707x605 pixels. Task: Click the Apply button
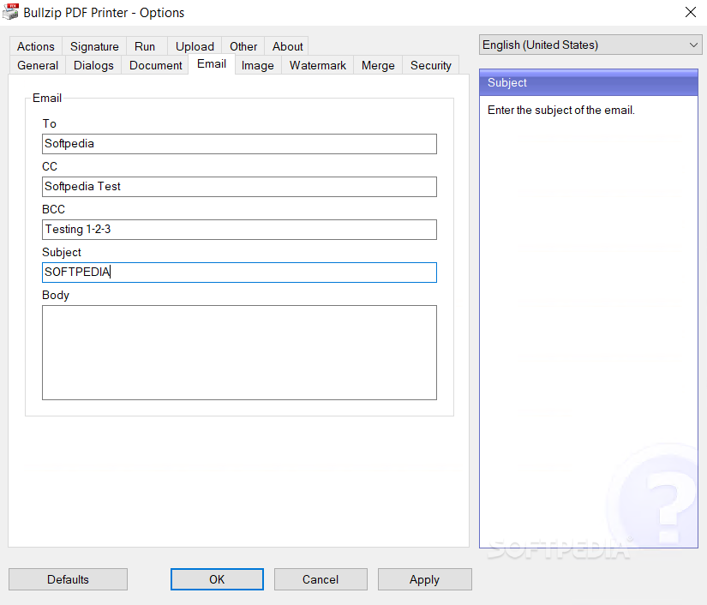coord(425,579)
